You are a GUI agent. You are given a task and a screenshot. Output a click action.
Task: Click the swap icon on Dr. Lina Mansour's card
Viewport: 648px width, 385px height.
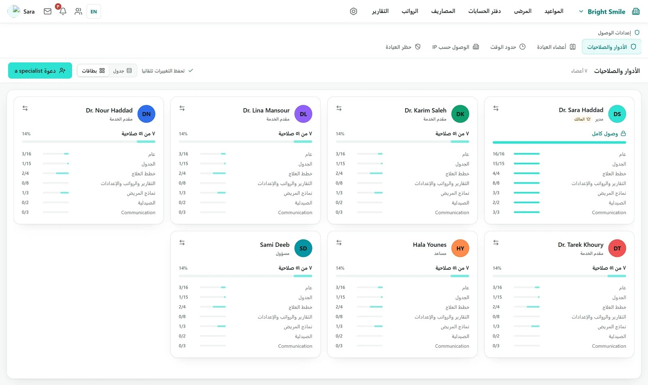182,108
